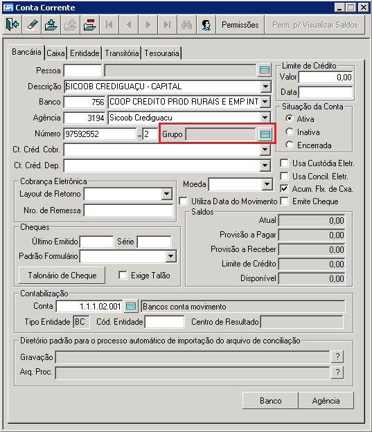Click the Permissões button
The image size is (372, 432).
(x=240, y=25)
